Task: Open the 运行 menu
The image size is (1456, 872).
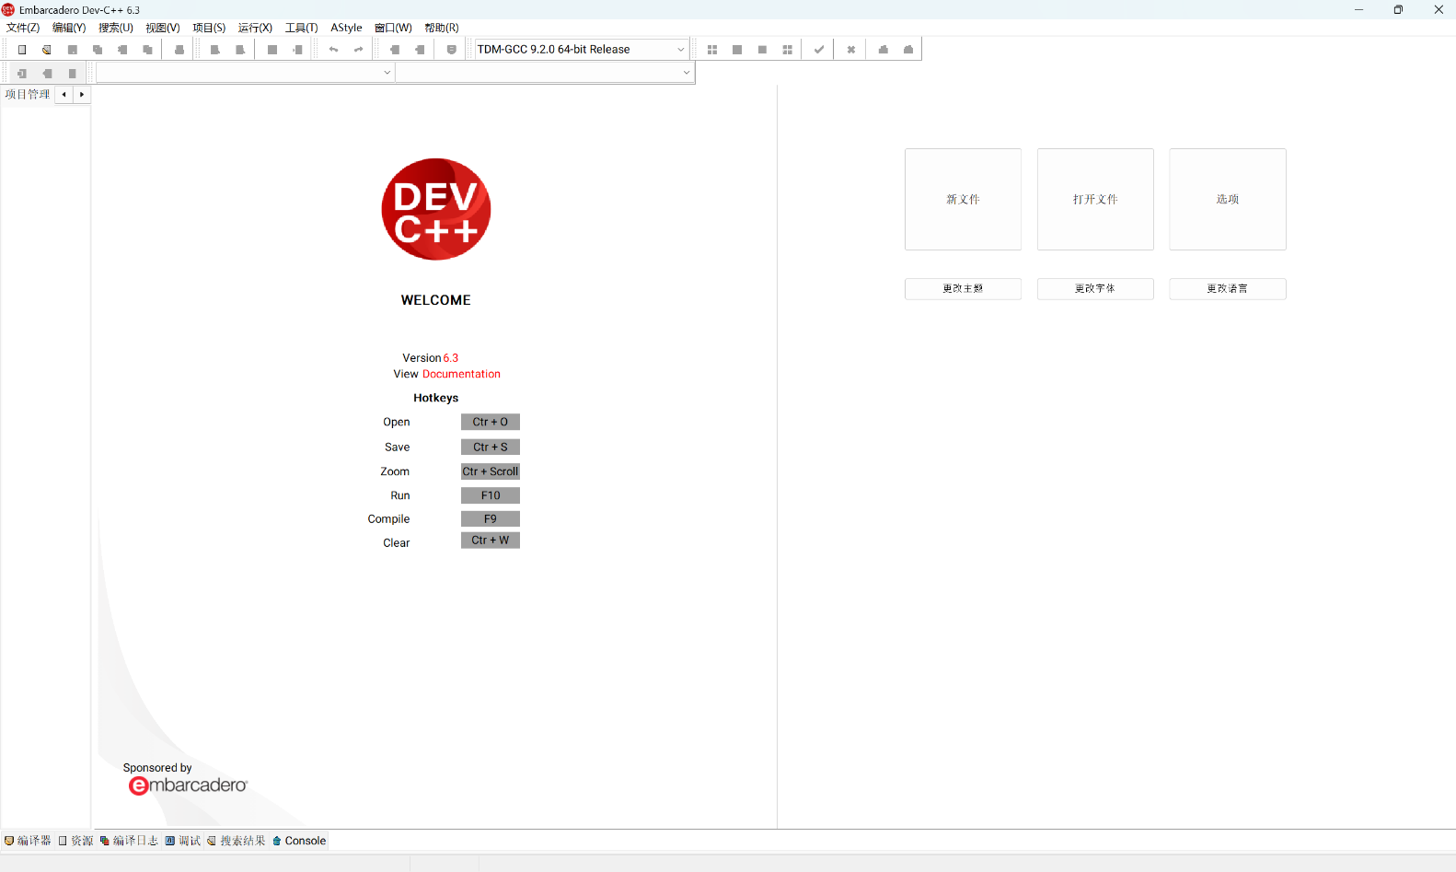Action: pos(255,28)
